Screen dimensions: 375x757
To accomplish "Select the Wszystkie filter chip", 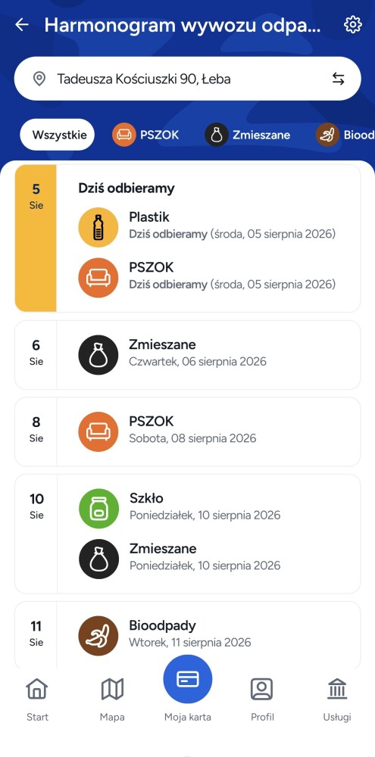I will (x=57, y=135).
